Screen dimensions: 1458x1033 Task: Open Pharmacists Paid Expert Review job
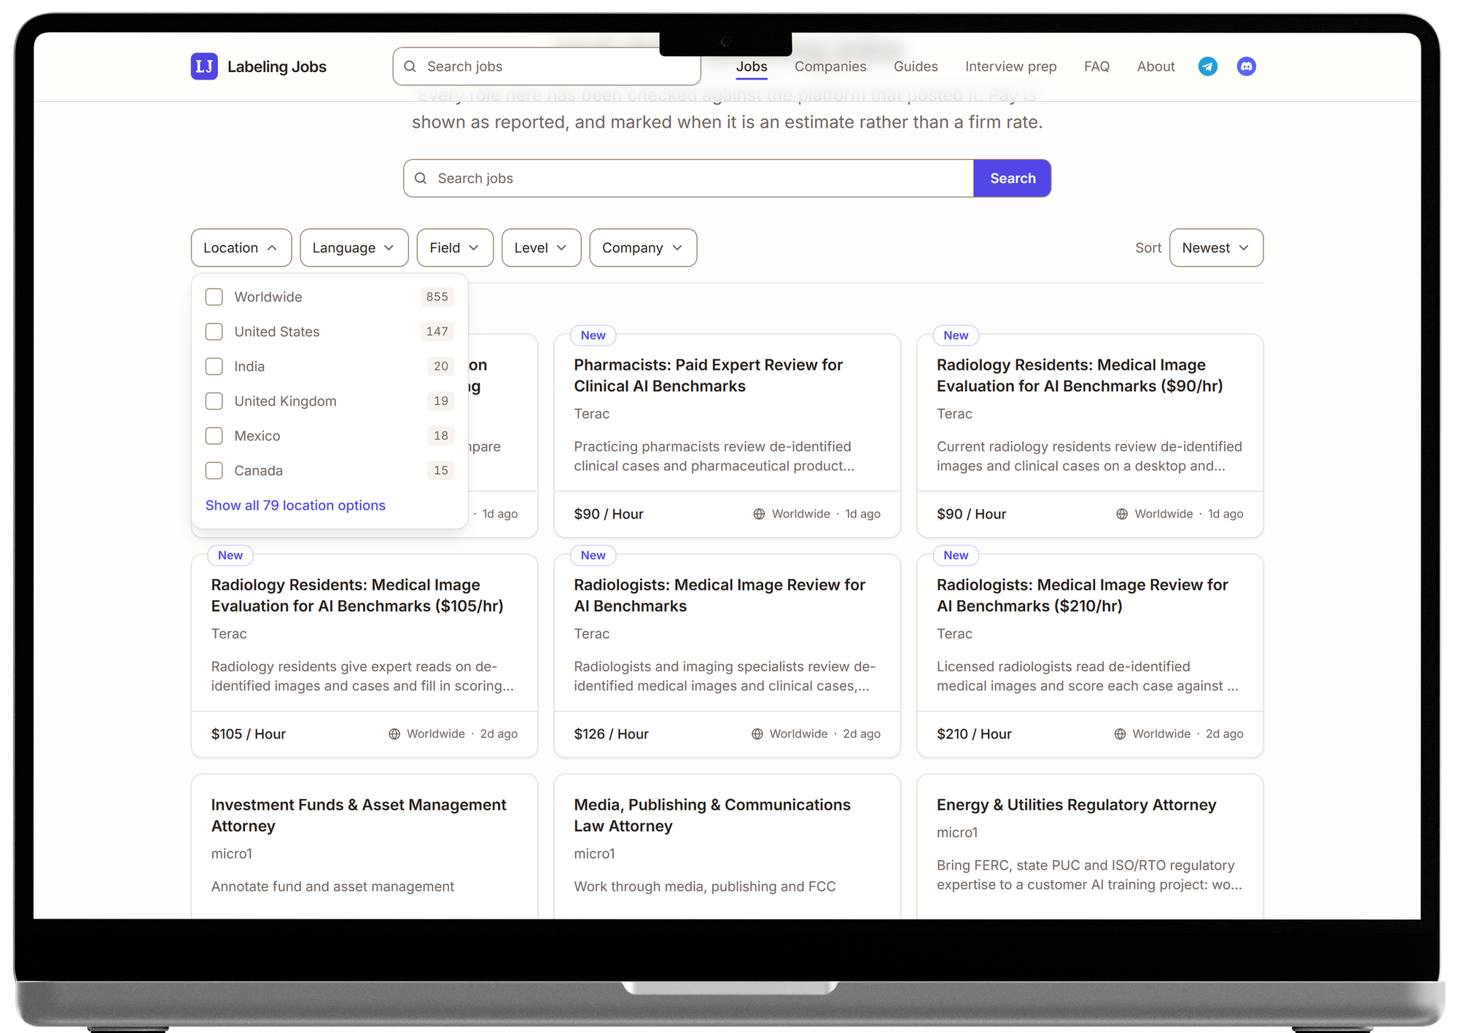708,375
